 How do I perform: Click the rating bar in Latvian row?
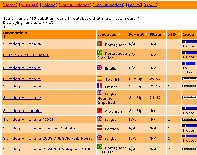click(x=190, y=126)
